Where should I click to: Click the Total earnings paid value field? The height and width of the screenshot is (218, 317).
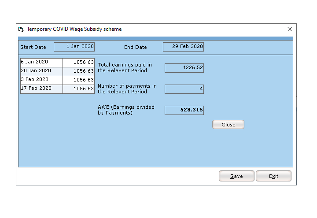pos(184,68)
